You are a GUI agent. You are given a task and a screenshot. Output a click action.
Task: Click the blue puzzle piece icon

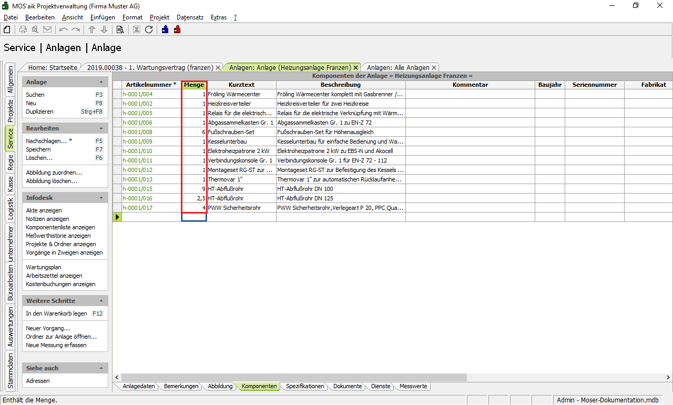point(165,29)
